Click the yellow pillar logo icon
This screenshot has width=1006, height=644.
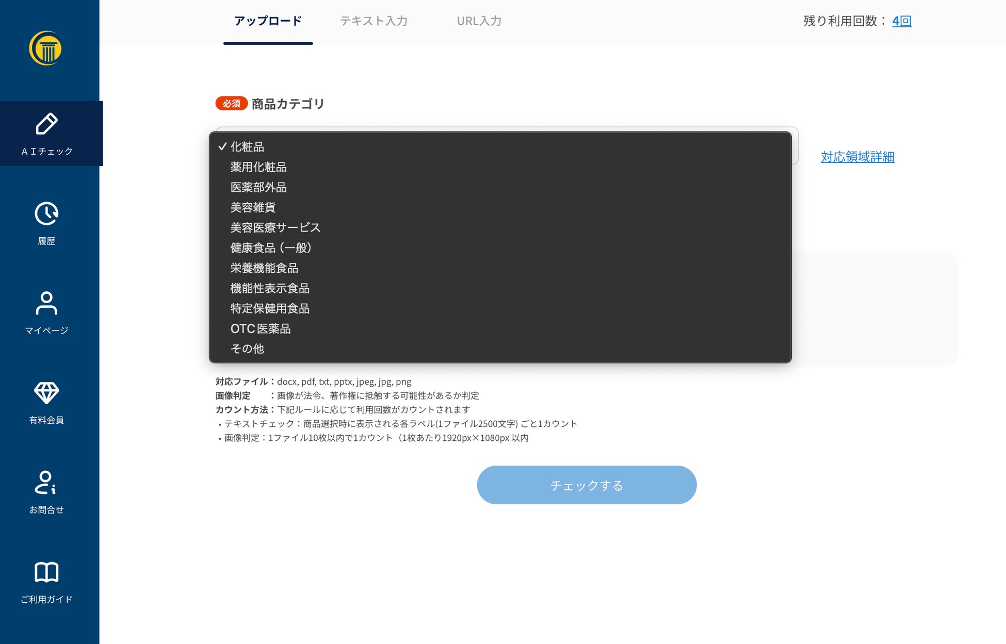[x=45, y=48]
